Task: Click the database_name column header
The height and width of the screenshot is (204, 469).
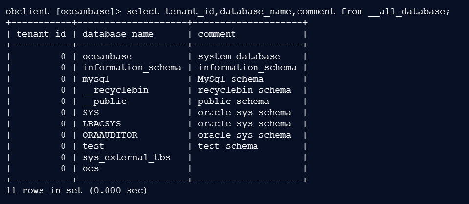Action: [118, 34]
